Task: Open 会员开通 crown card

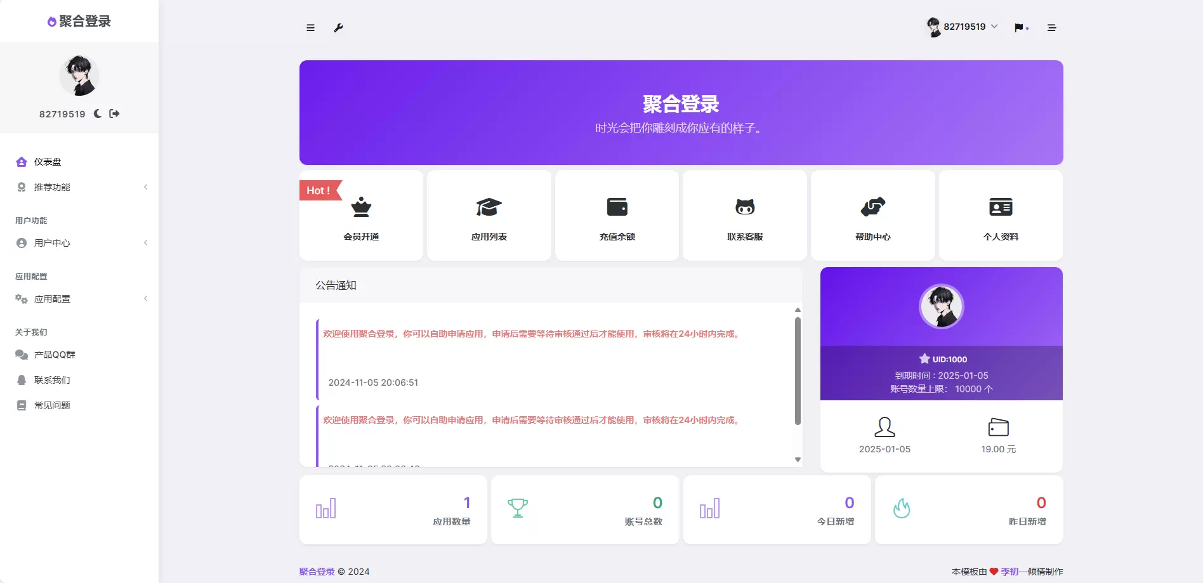Action: 361,215
